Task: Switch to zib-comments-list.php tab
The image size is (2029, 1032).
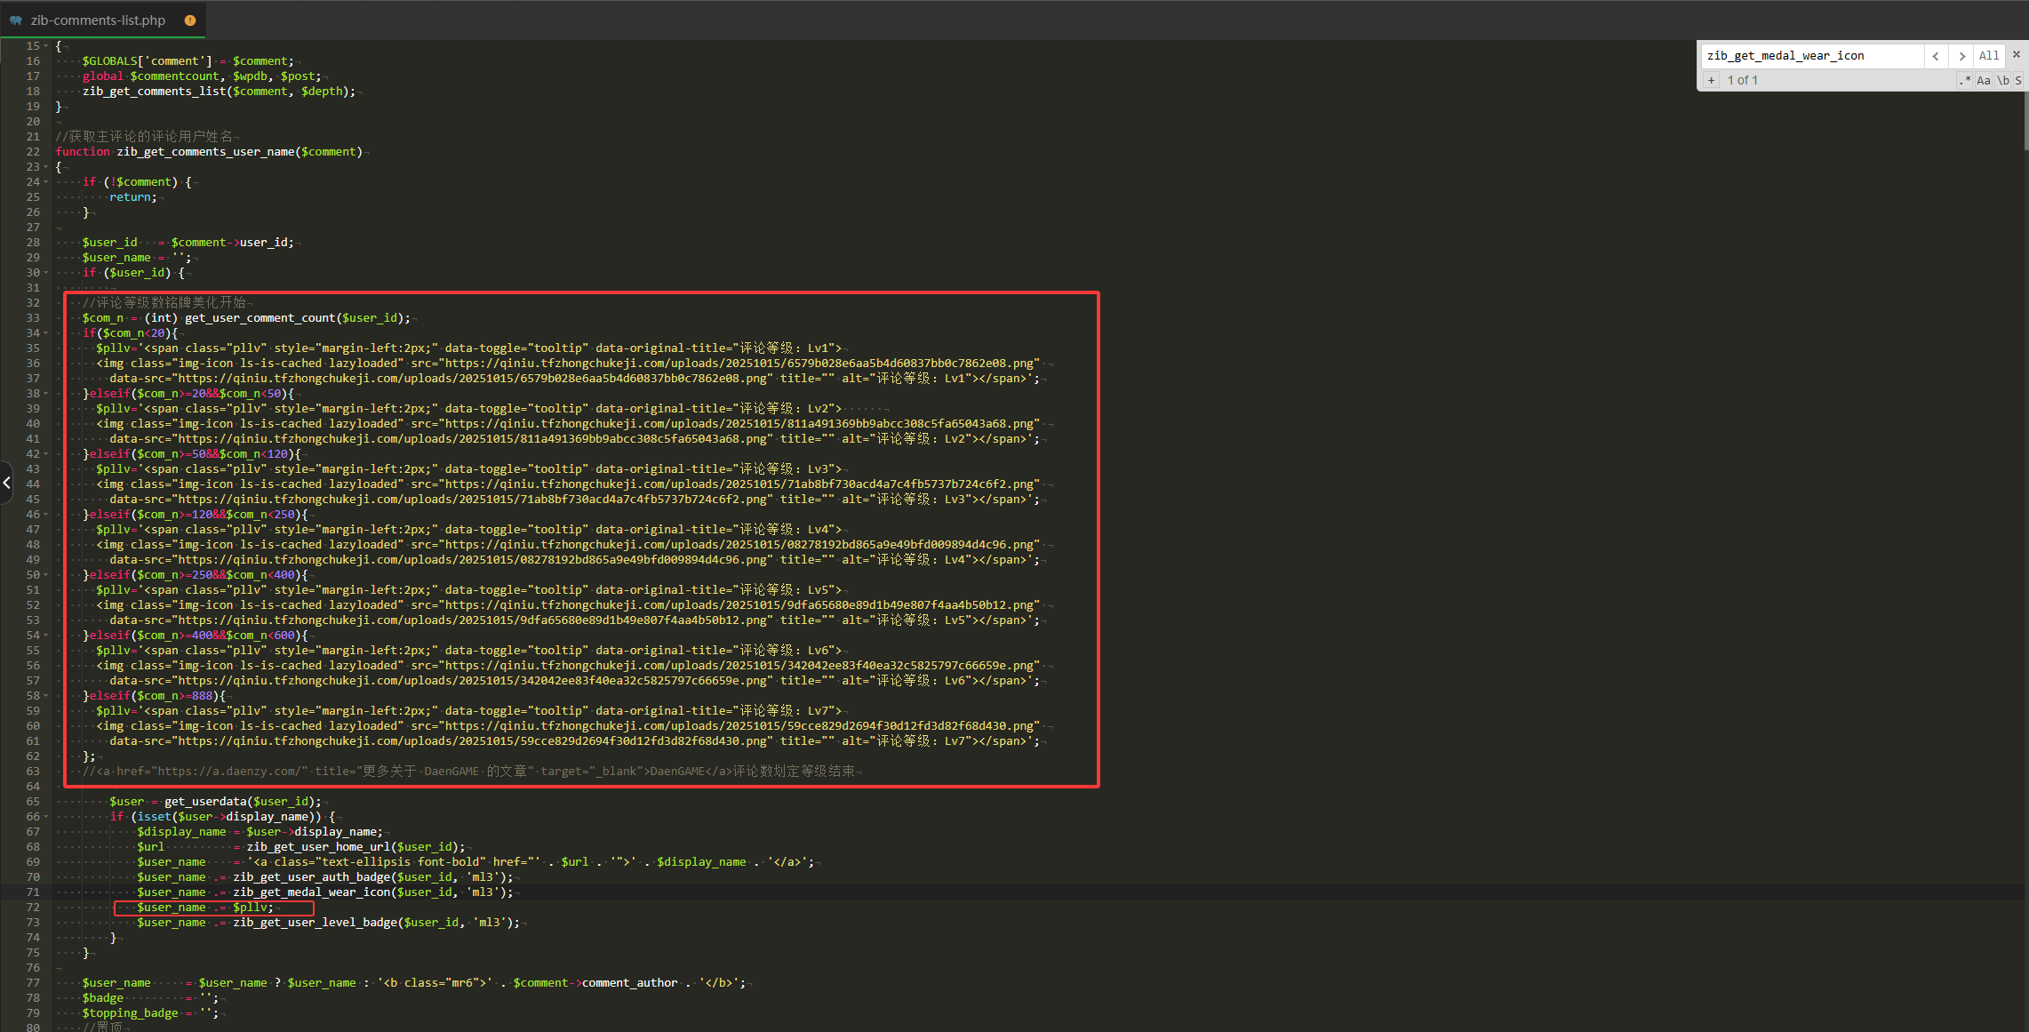Action: [98, 20]
